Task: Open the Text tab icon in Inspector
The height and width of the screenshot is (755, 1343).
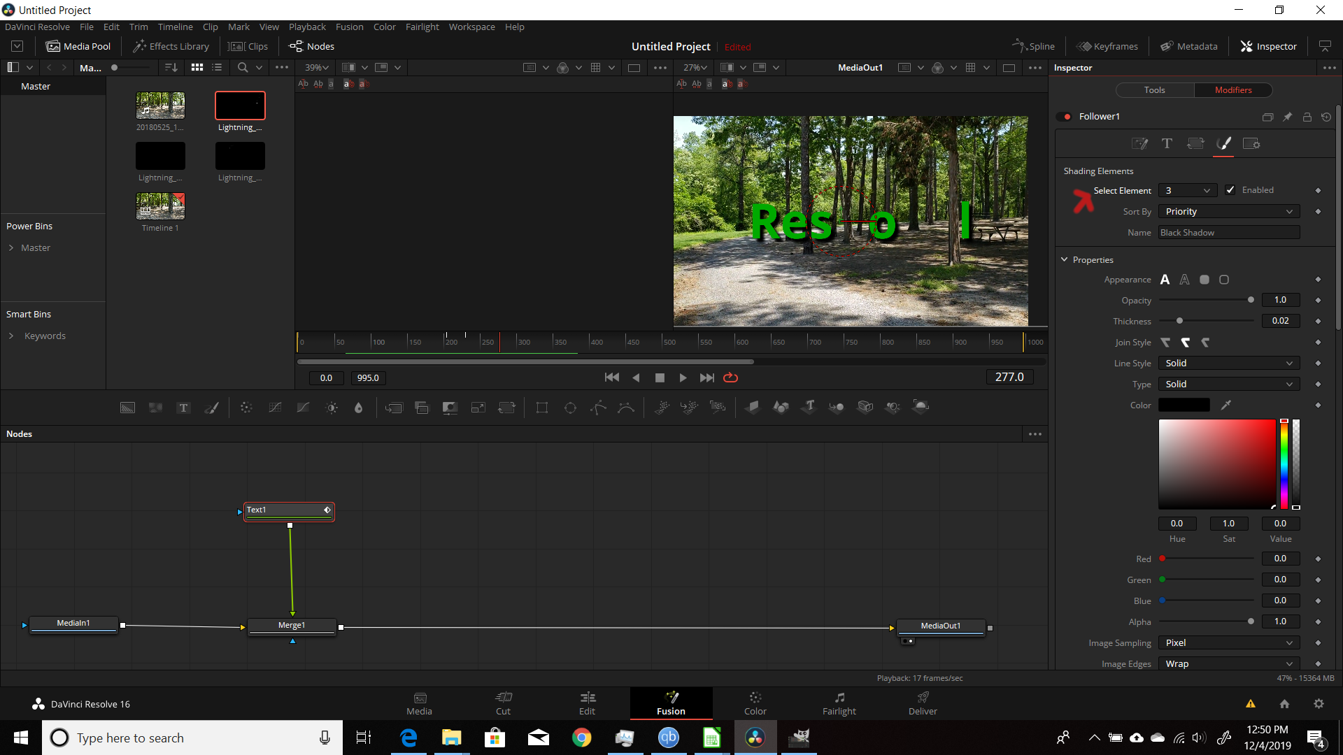Action: pos(1167,143)
